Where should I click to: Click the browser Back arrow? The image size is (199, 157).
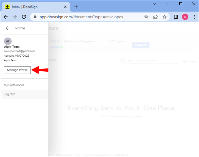click(6, 17)
